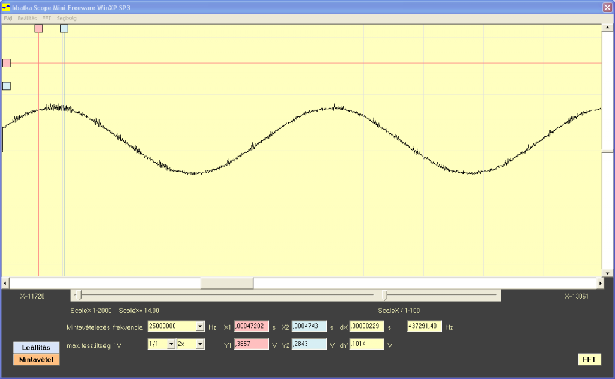Click the Y2 voltage field ,2843
Image resolution: width=615 pixels, height=379 pixels.
tap(309, 344)
